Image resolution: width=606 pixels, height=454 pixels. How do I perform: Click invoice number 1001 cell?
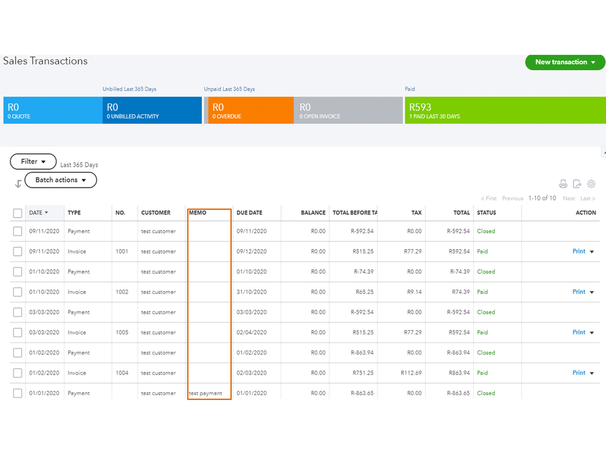[122, 252]
